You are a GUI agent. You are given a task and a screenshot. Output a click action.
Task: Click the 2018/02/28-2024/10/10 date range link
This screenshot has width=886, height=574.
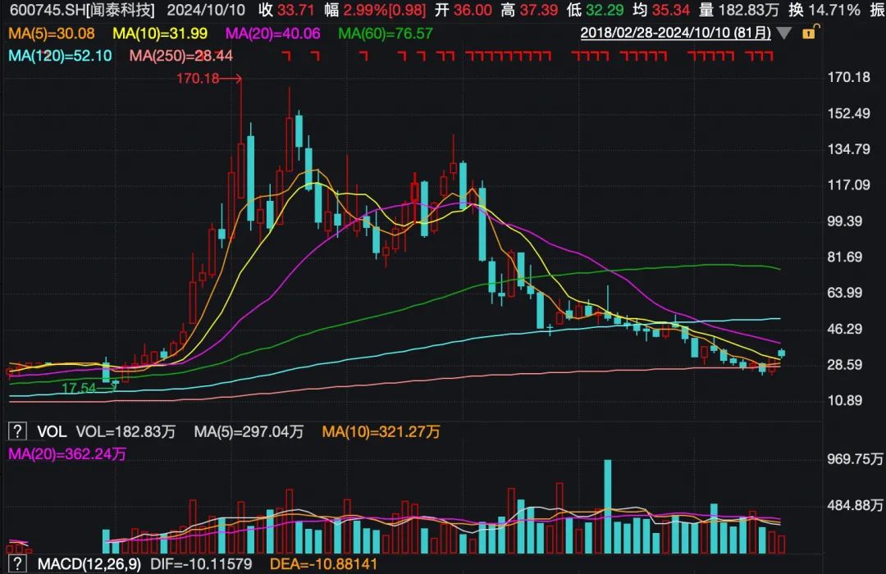(676, 34)
